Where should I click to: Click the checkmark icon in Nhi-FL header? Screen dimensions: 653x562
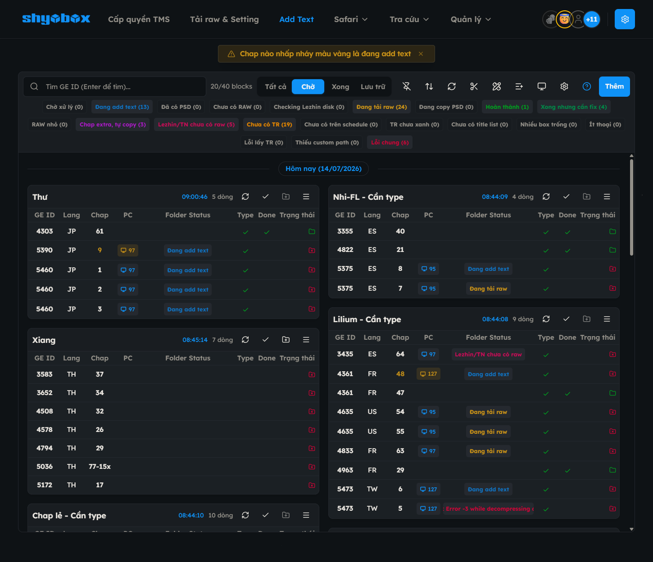(567, 197)
